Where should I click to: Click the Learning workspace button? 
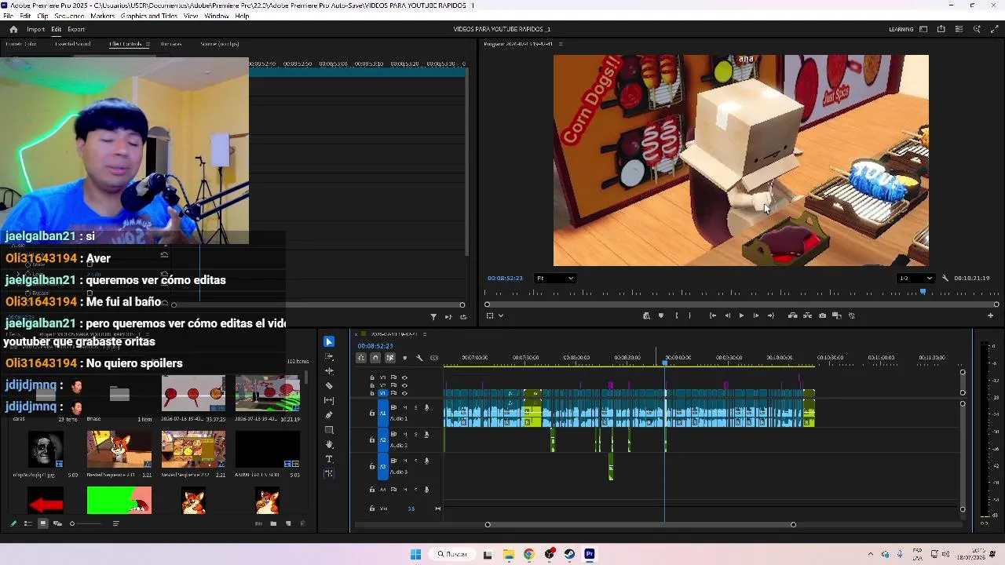(x=901, y=29)
